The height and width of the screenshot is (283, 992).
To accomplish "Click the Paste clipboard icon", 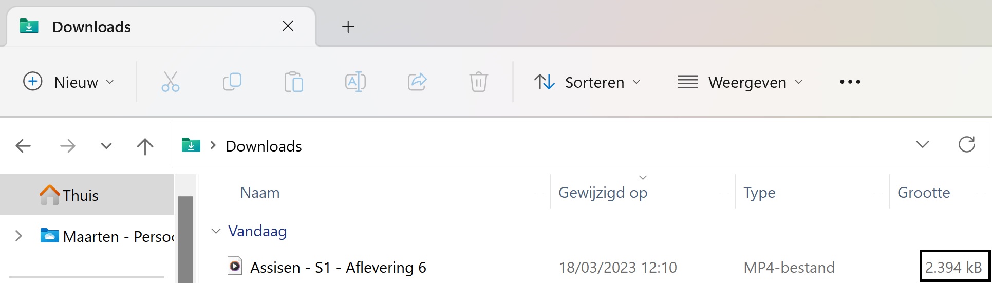I will (x=294, y=82).
